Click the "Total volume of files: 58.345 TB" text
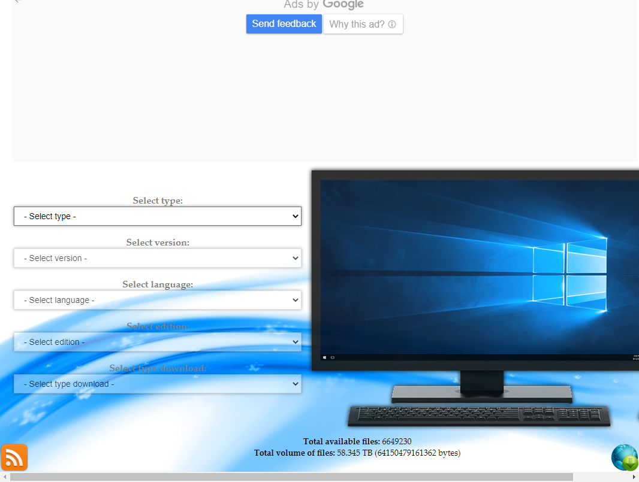639x482 pixels. 314,453
